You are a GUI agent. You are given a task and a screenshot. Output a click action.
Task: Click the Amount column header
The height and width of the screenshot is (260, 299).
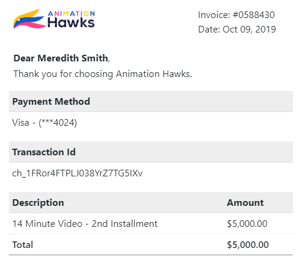coord(245,203)
